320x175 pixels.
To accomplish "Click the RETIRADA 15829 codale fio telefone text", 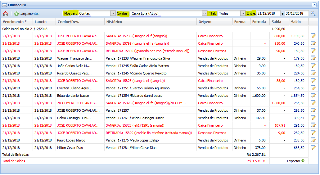I will pyautogui.click(x=149, y=133).
